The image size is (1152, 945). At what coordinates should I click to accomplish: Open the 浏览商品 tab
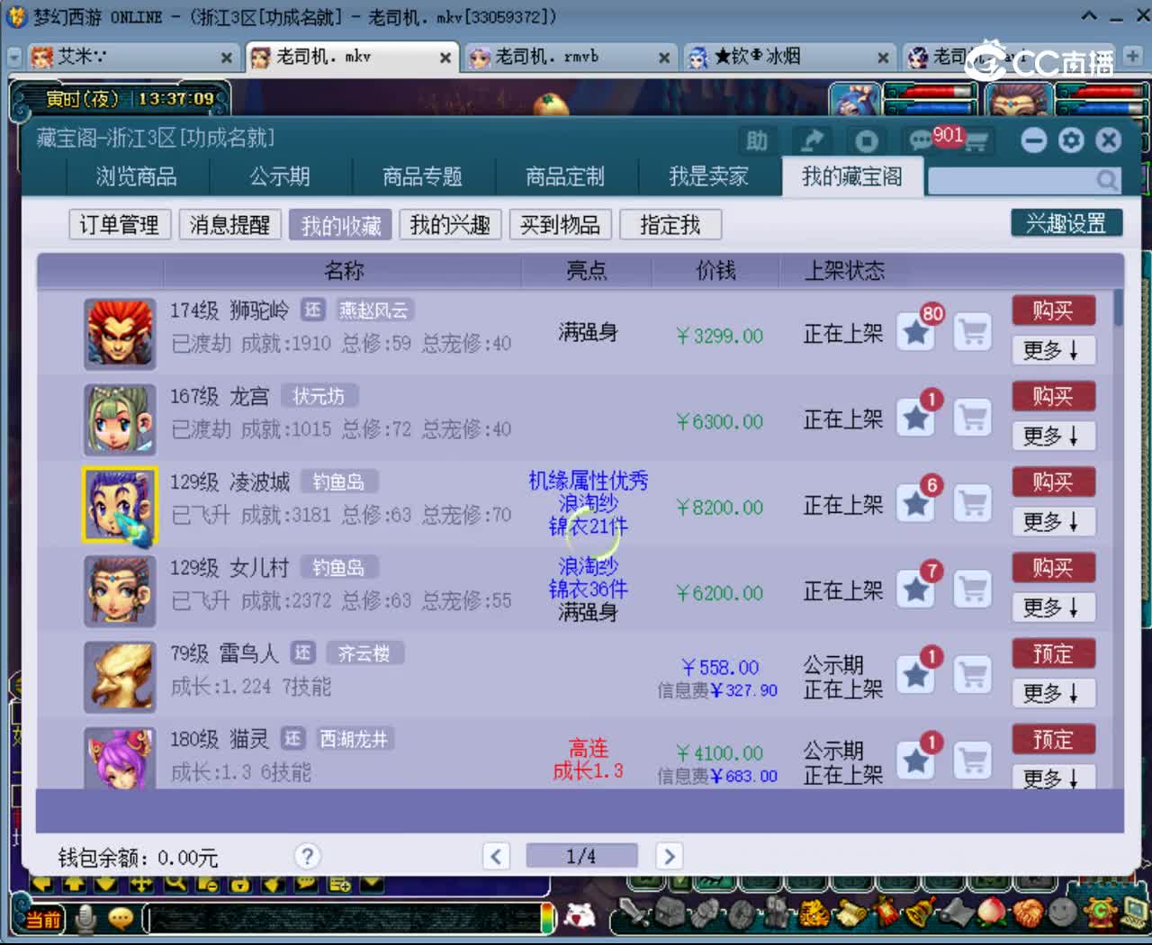coord(137,176)
